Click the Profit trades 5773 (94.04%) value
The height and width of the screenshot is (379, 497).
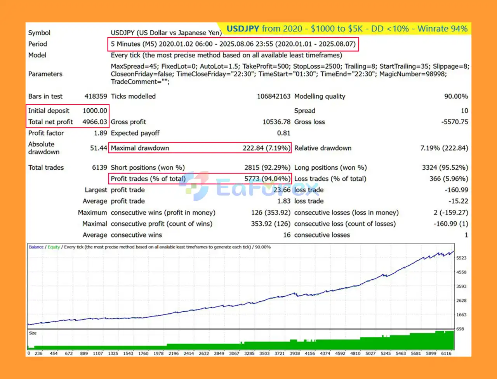267,179
